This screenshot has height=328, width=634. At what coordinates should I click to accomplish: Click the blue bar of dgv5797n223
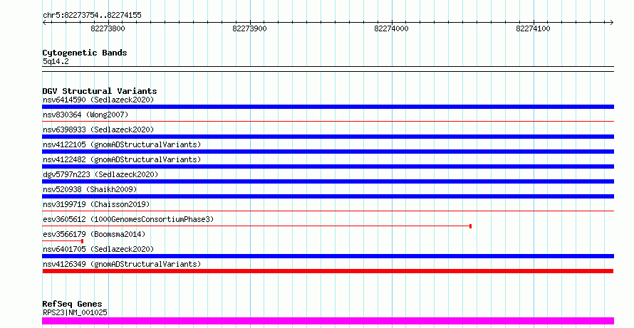328,181
